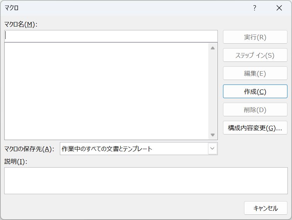This screenshot has height=220, width=292.
Task: Close the マクロ dialog with X
Action: (279, 8)
